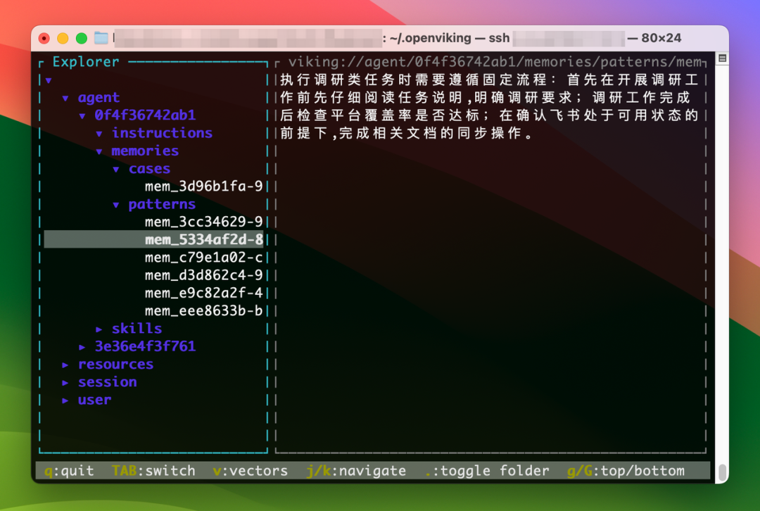760x511 pixels.
Task: Expand the skills folder arrow
Action: (x=99, y=329)
